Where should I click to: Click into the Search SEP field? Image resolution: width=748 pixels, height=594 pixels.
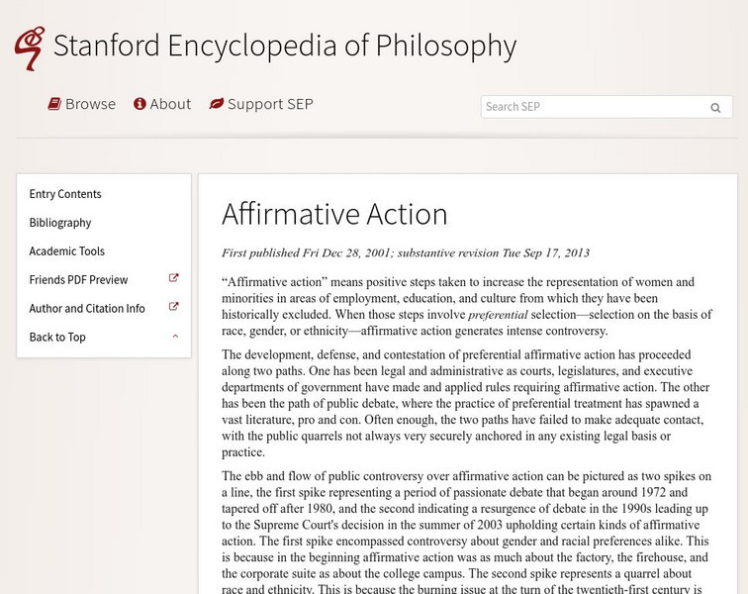click(x=594, y=107)
